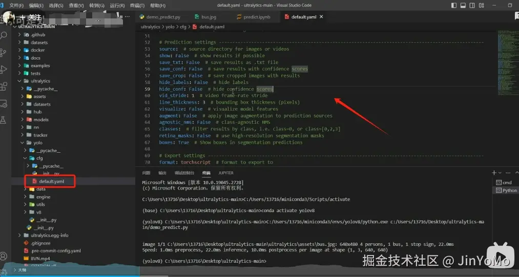This screenshot has height=277, width=519.
Task: Select the v8 folder in explorer
Action: tap(39, 212)
